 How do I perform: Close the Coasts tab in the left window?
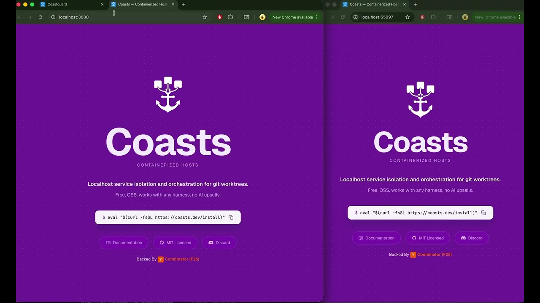173,4
